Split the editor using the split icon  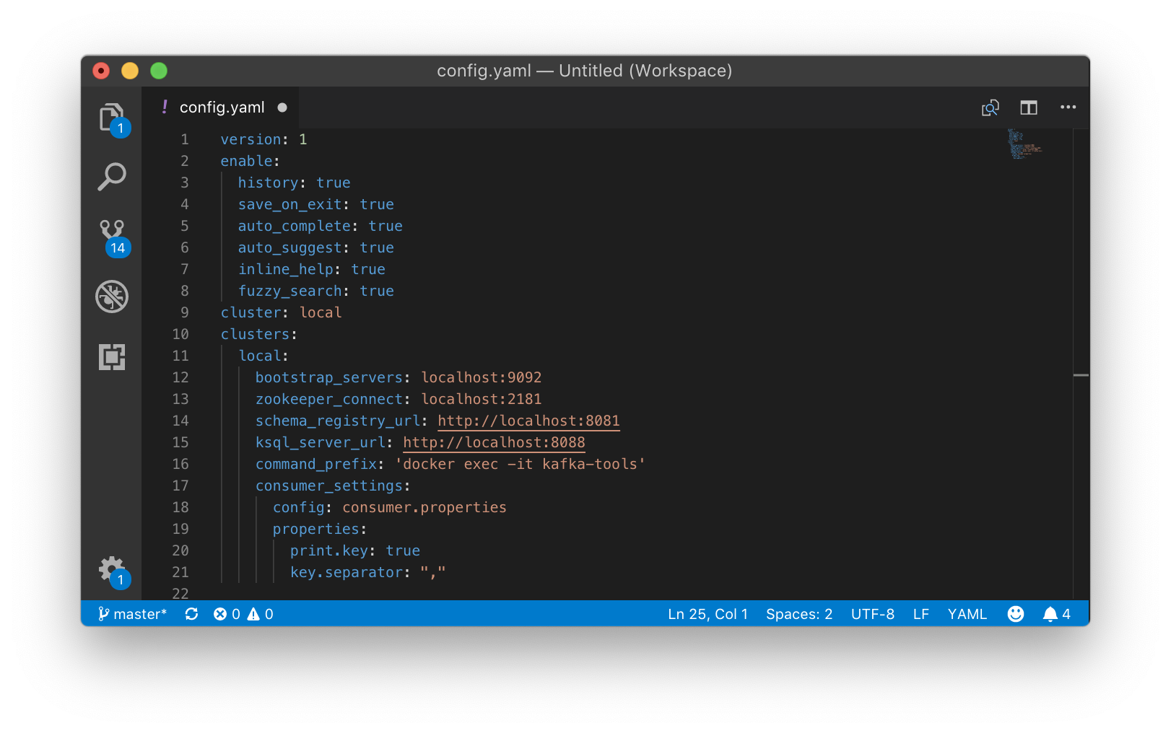coord(1028,107)
